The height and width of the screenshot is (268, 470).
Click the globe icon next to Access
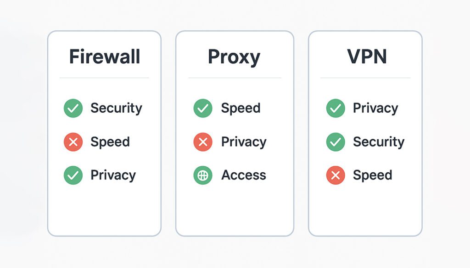click(x=203, y=175)
